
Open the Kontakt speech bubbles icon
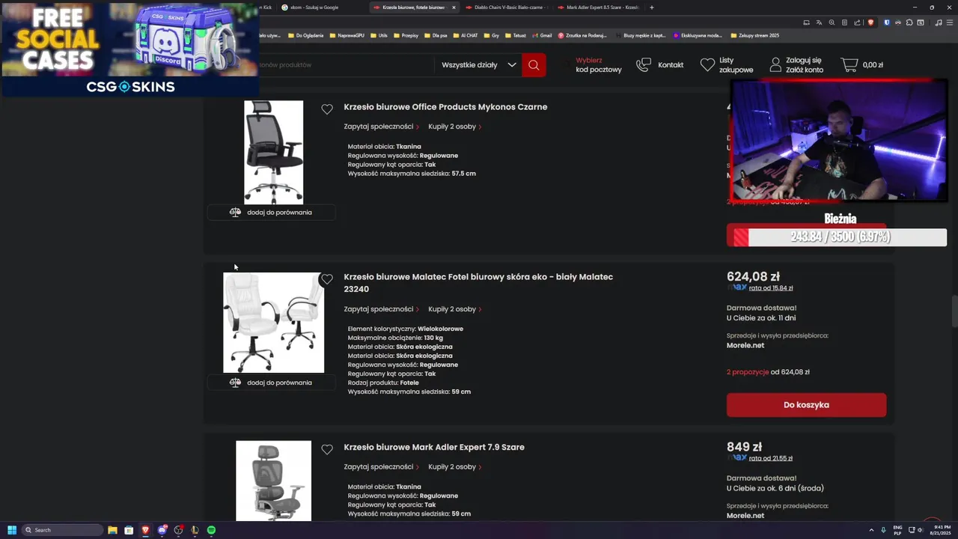point(644,65)
